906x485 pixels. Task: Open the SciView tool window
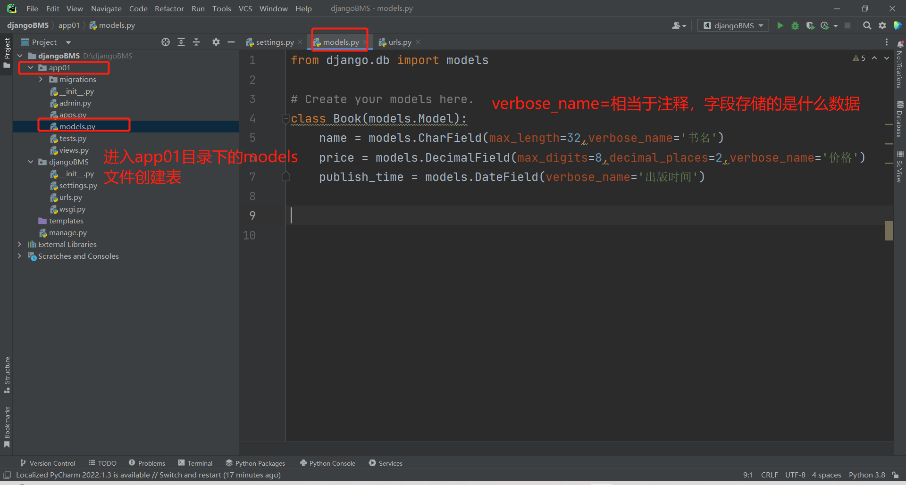900,166
